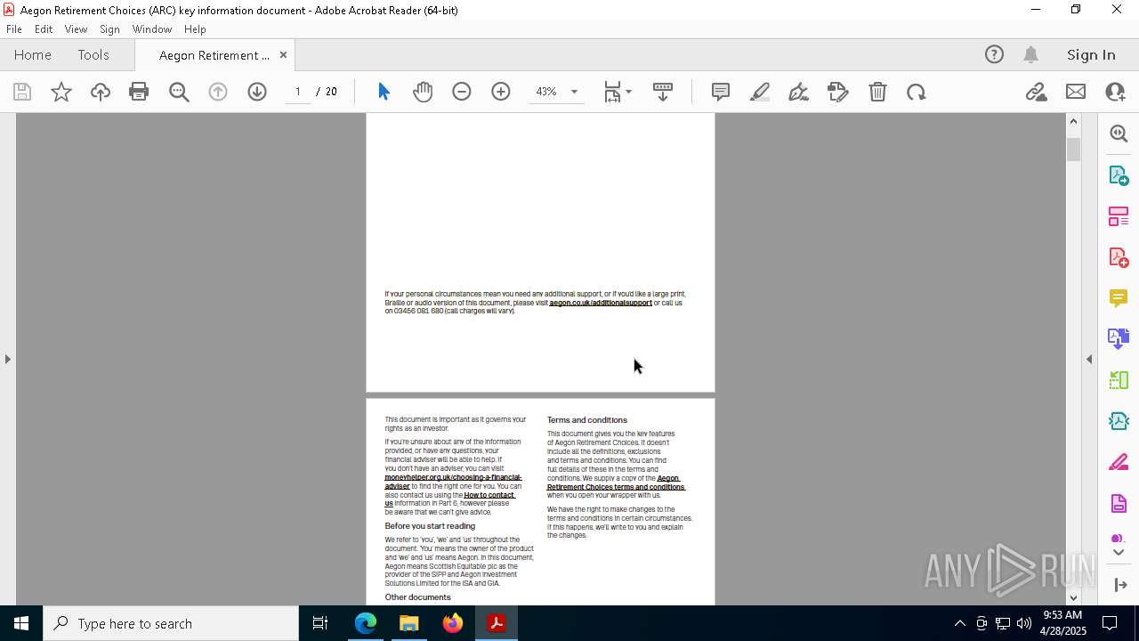
Task: Zoom in with plus button
Action: click(501, 92)
